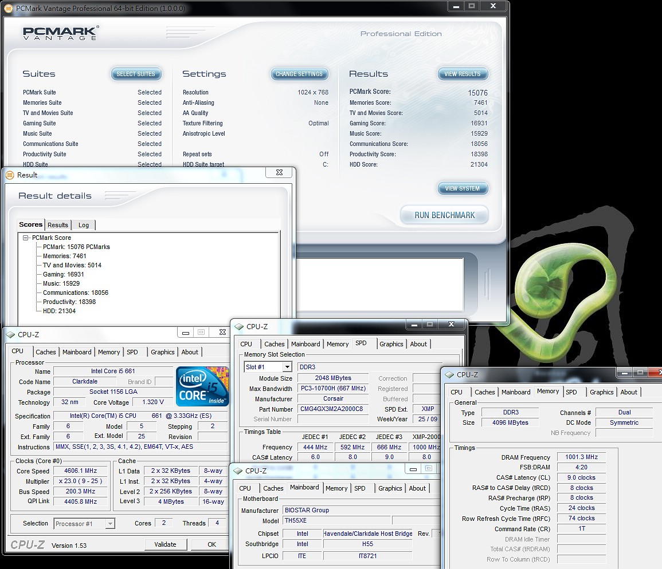Click the H55 southbridge value
This screenshot has width=662, height=569.
(x=367, y=544)
